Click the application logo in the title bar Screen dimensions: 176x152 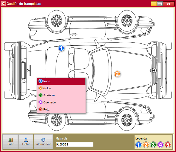pyautogui.click(x=4, y=4)
